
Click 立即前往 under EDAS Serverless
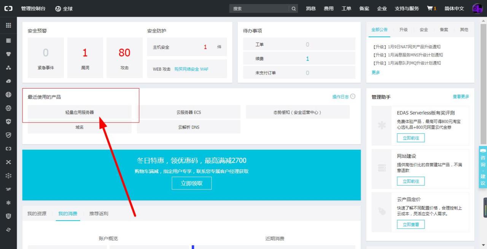tap(411, 138)
